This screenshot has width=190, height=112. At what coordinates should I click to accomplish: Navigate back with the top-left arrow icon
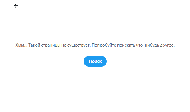tap(16, 6)
